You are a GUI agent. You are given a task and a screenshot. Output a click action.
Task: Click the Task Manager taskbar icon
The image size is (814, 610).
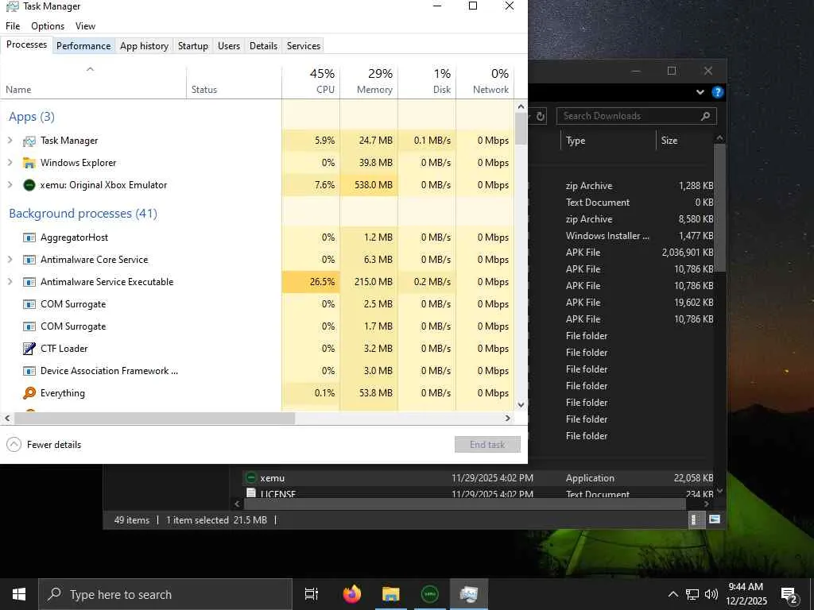tap(469, 594)
